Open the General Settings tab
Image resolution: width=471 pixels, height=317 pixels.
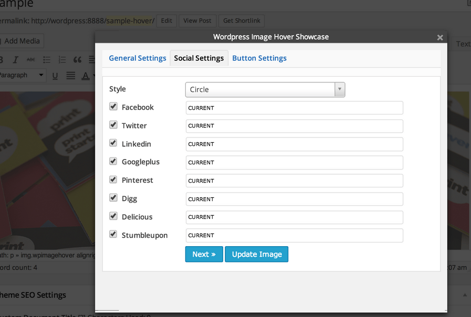[x=137, y=58]
